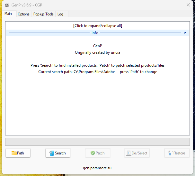The image size is (195, 176).
Task: Click the gen.paramore.su text at bottom
Action: 97,168
